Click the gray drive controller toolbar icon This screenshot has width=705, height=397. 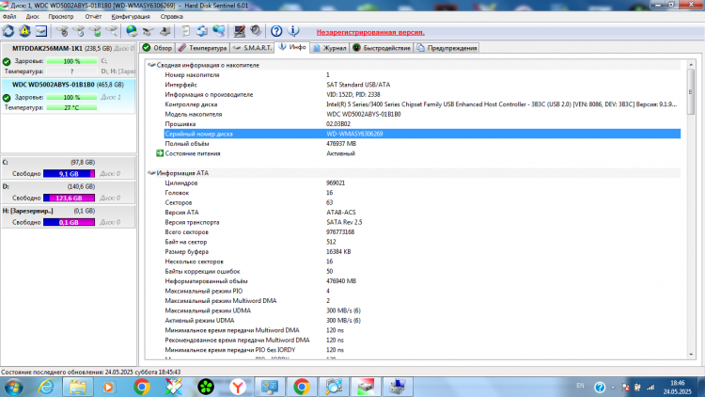[148, 31]
